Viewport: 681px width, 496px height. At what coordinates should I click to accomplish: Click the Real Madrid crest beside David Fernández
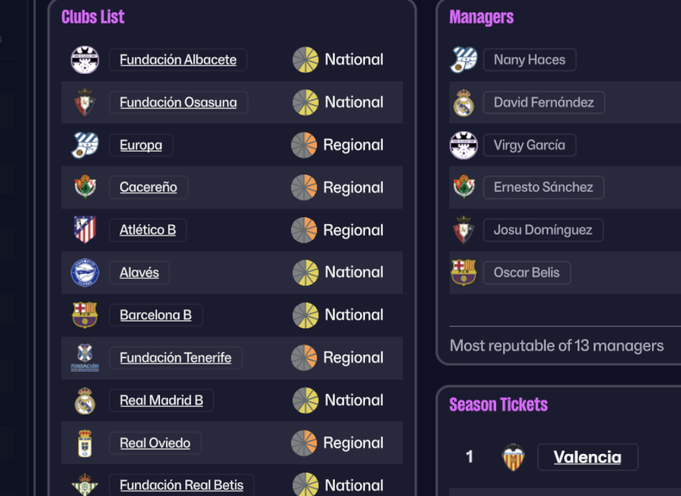click(x=464, y=103)
